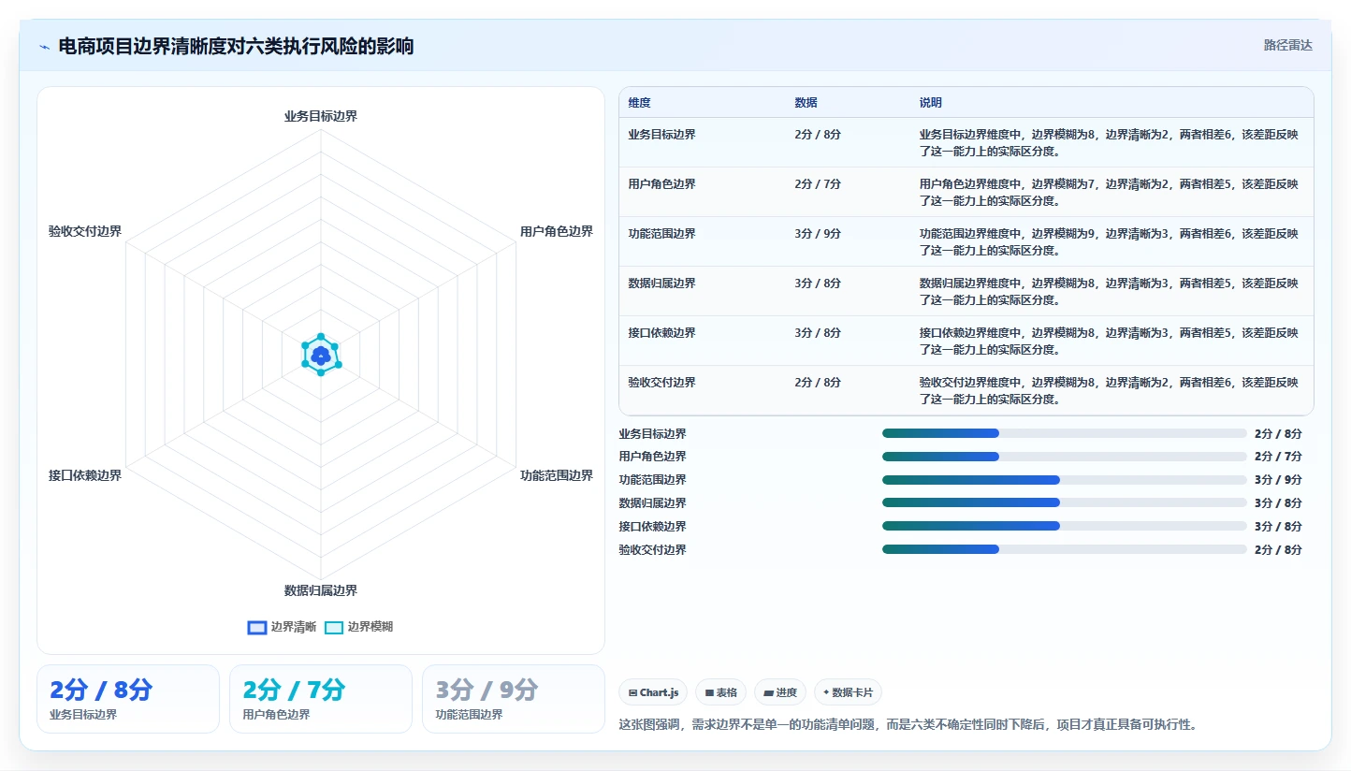Toggle the 边界模糊 legend series
The height and width of the screenshot is (771, 1351).
coord(358,627)
